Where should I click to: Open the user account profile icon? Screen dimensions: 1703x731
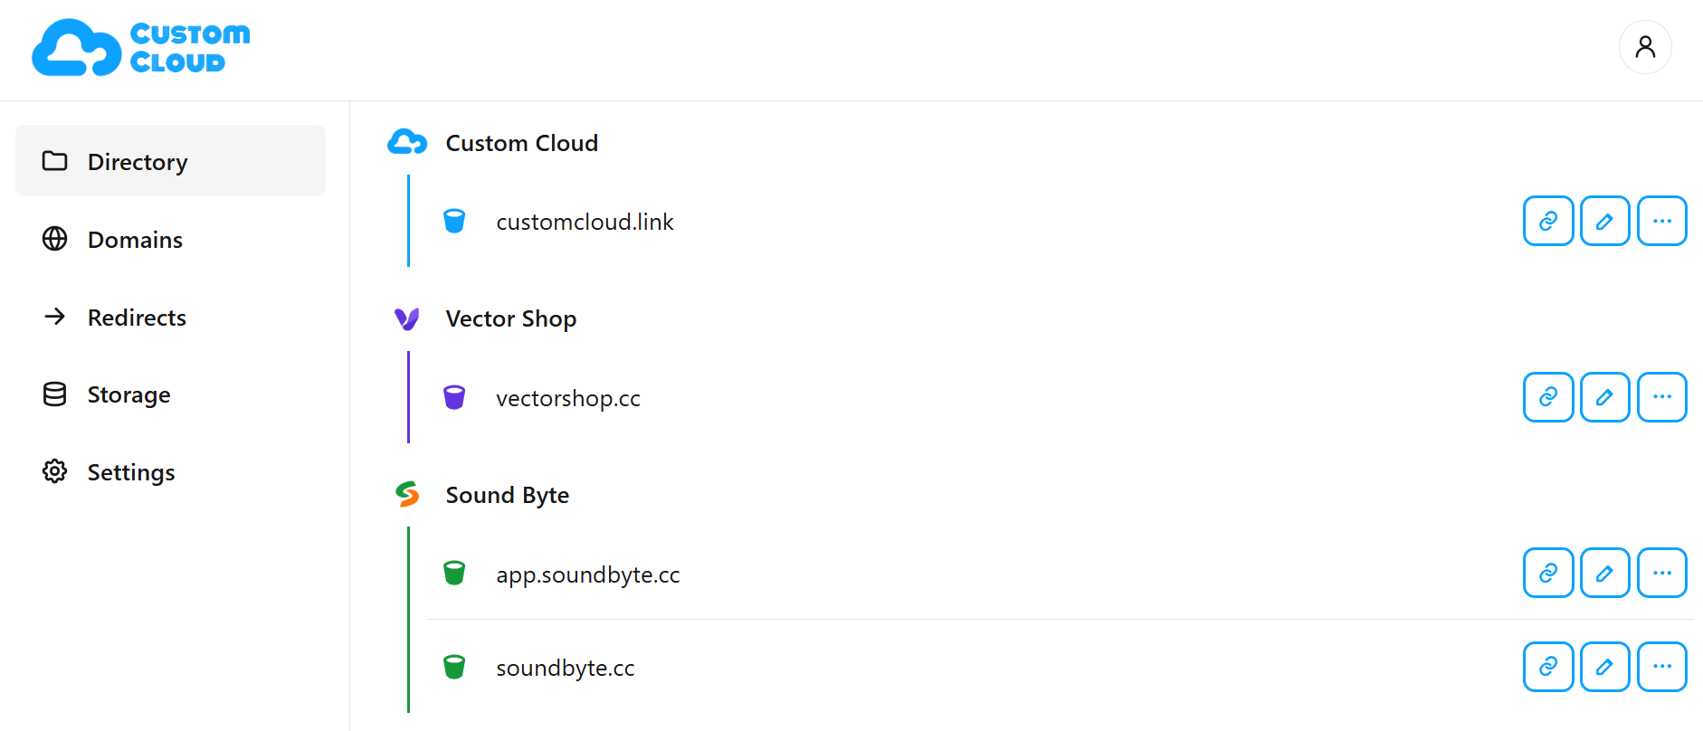tap(1645, 47)
